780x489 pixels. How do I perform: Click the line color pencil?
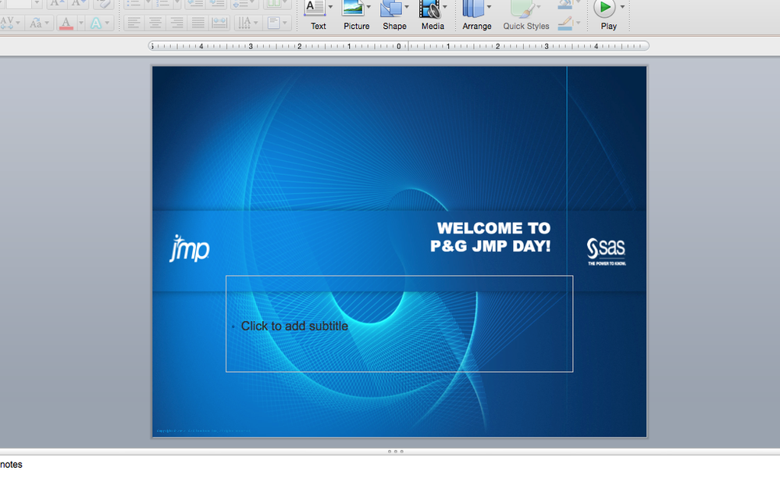565,24
